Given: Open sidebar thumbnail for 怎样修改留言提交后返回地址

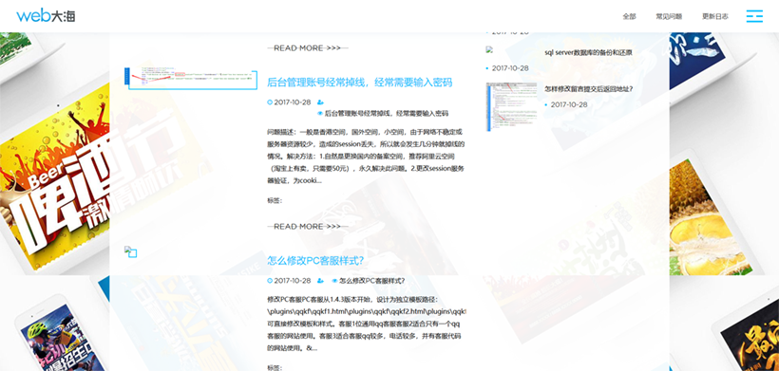Looking at the screenshot, I should point(512,106).
